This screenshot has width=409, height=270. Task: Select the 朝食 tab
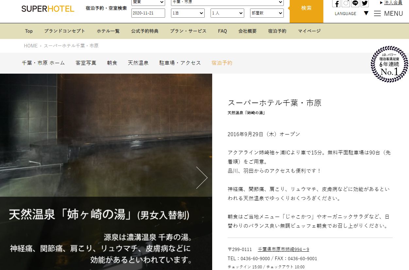(x=112, y=63)
